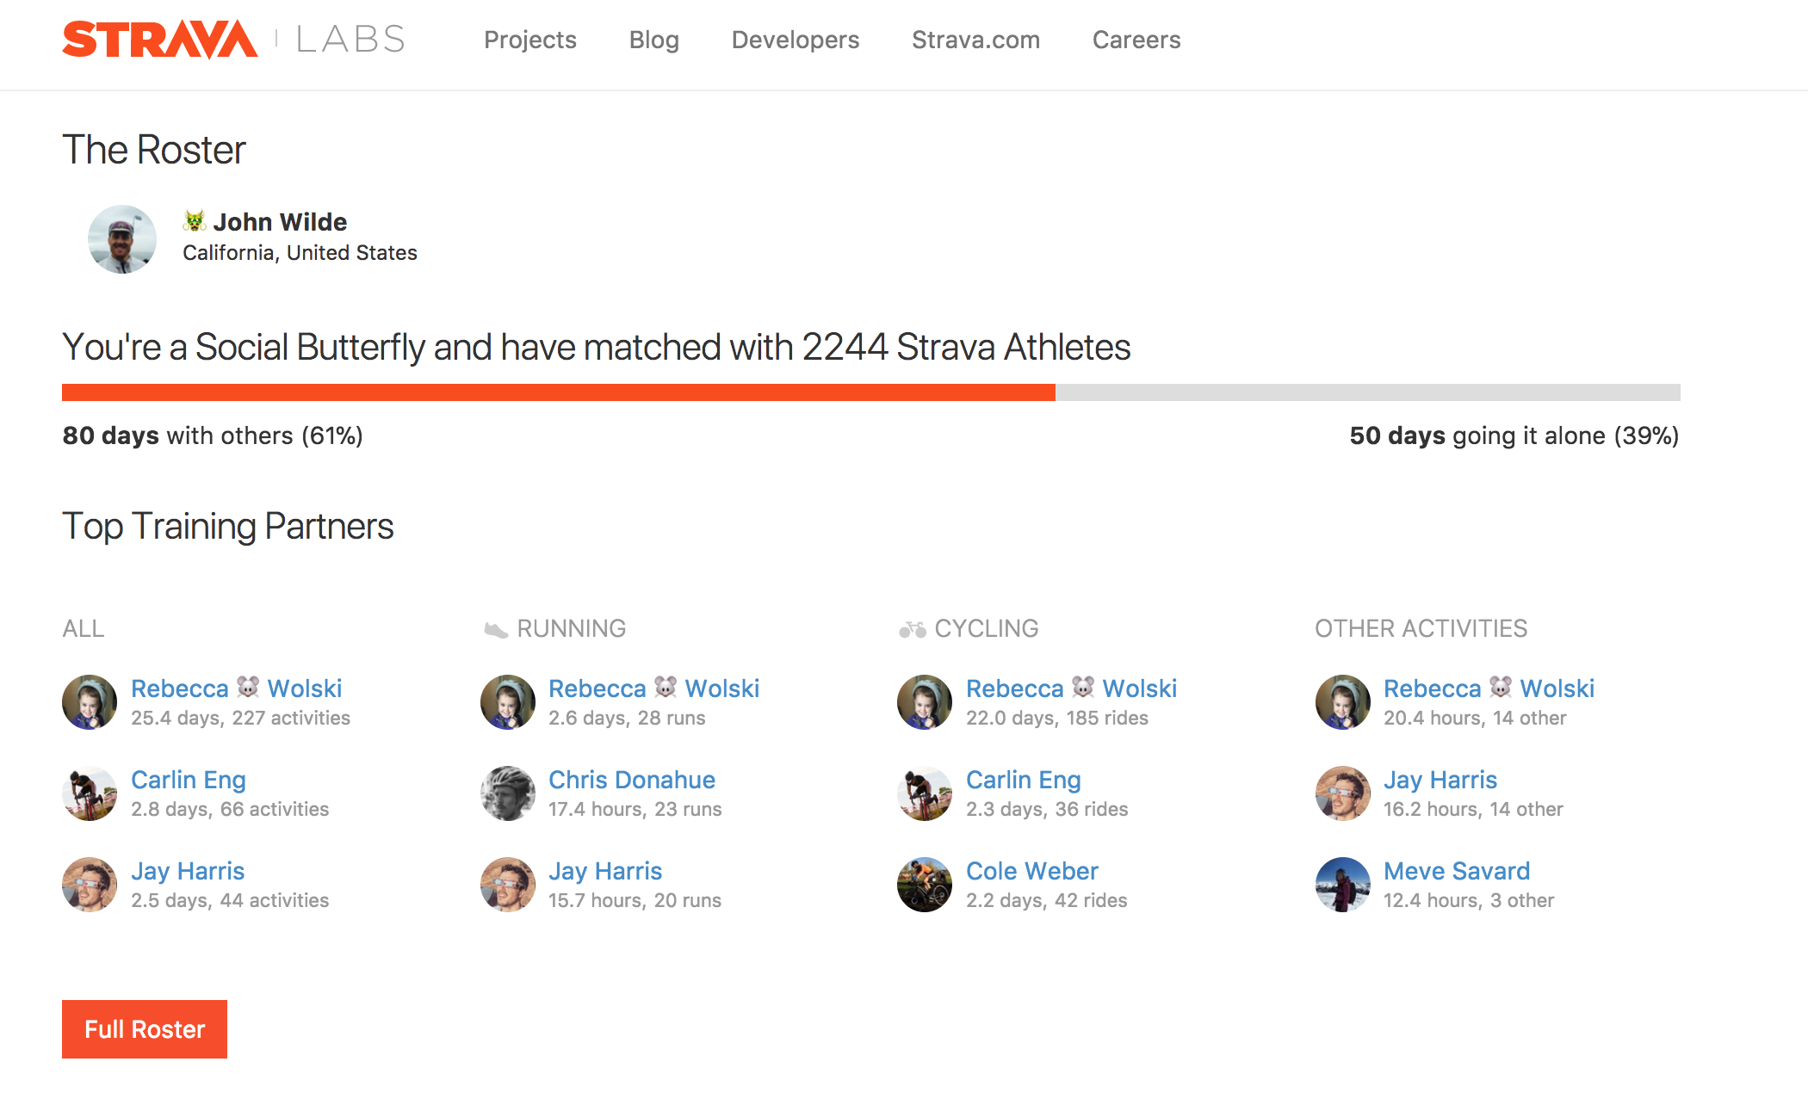Click Carlin Eng's avatar in the CYCLING column
1808x1105 pixels.
pos(925,793)
